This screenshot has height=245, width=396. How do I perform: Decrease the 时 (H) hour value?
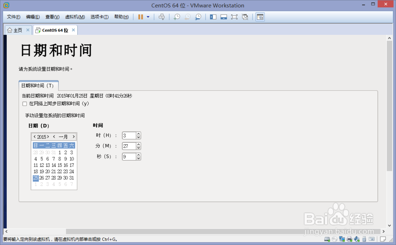pos(138,137)
